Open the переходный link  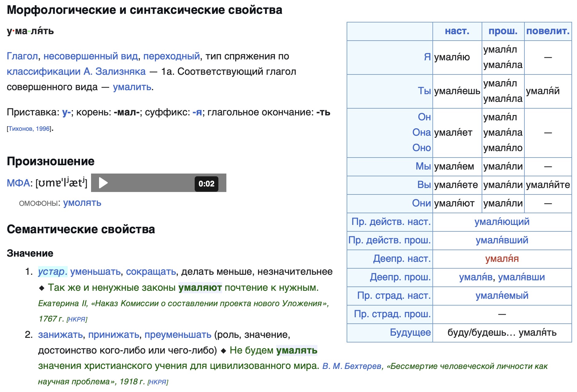[x=171, y=56]
